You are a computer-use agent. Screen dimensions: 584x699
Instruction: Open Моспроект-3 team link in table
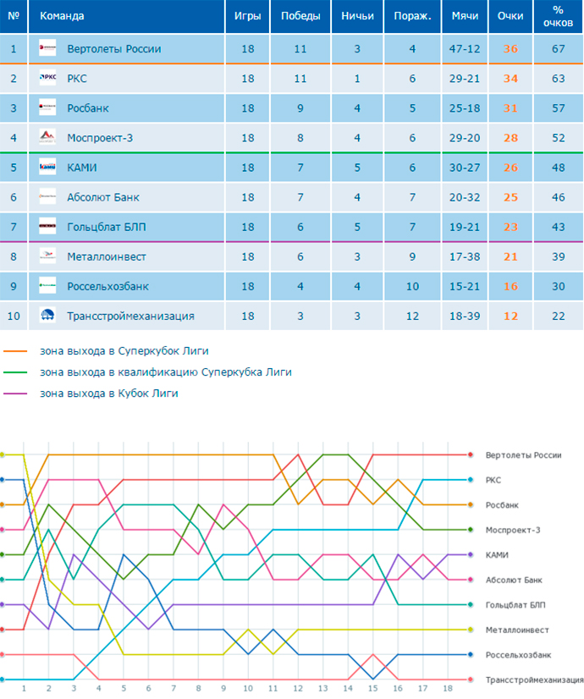[100, 138]
